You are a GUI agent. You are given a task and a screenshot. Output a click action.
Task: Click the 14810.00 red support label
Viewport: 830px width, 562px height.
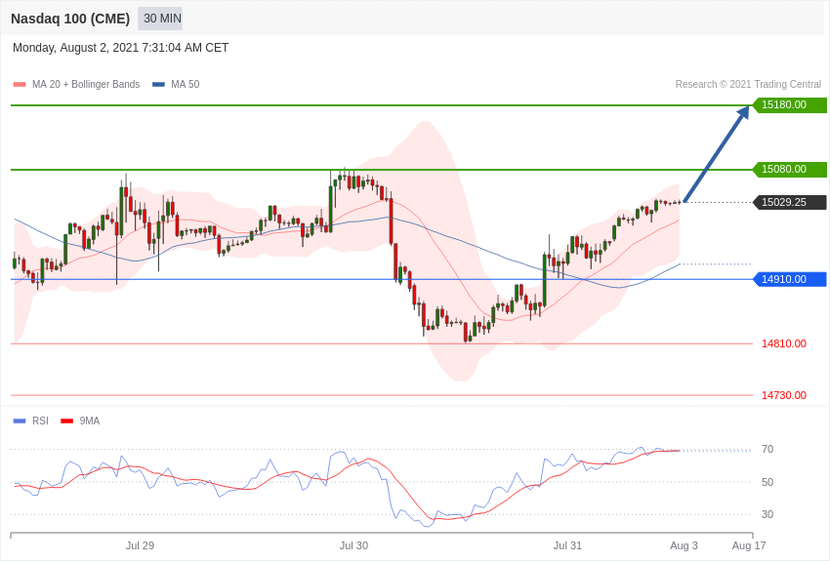point(783,343)
